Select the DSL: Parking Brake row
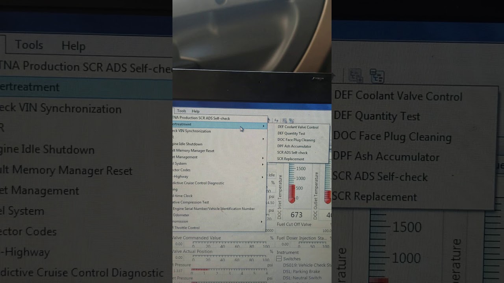The height and width of the screenshot is (283, 504). [302, 272]
